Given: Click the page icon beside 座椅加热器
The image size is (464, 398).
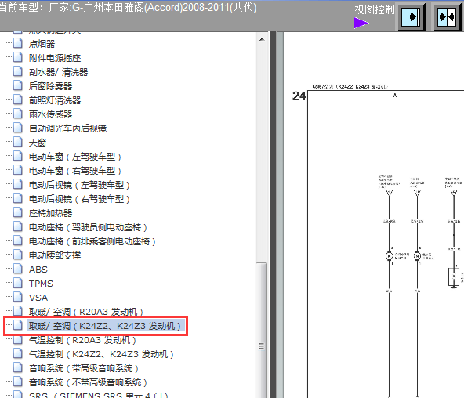Looking at the screenshot, I should (18, 212).
